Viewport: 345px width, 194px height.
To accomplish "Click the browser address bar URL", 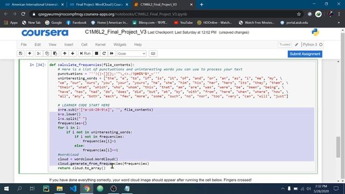I will (x=113, y=14).
